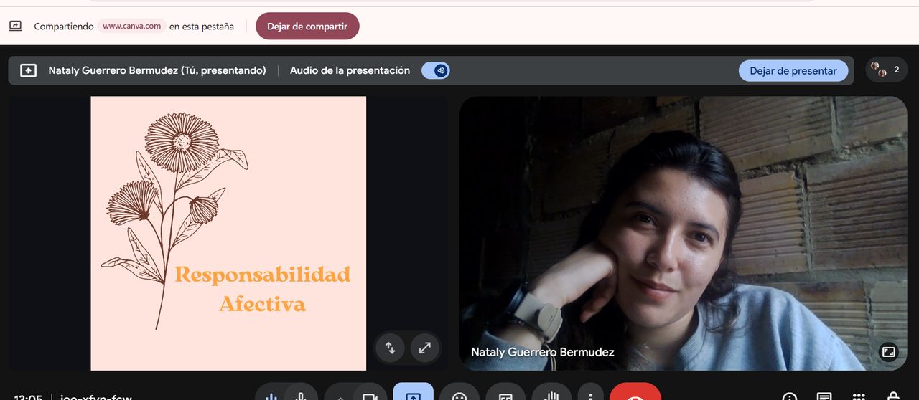Click the Audio de la presentación label
The image size is (919, 400).
350,70
